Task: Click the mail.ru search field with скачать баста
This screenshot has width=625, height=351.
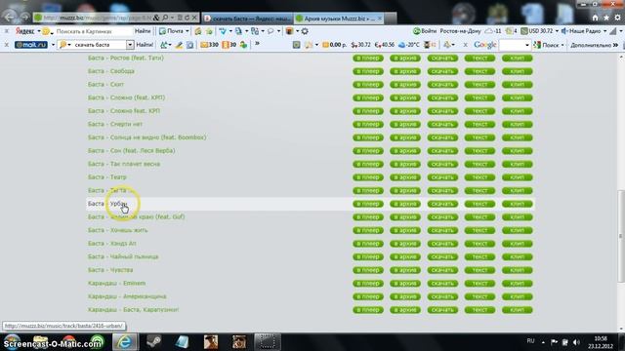Action: pyautogui.click(x=100, y=45)
